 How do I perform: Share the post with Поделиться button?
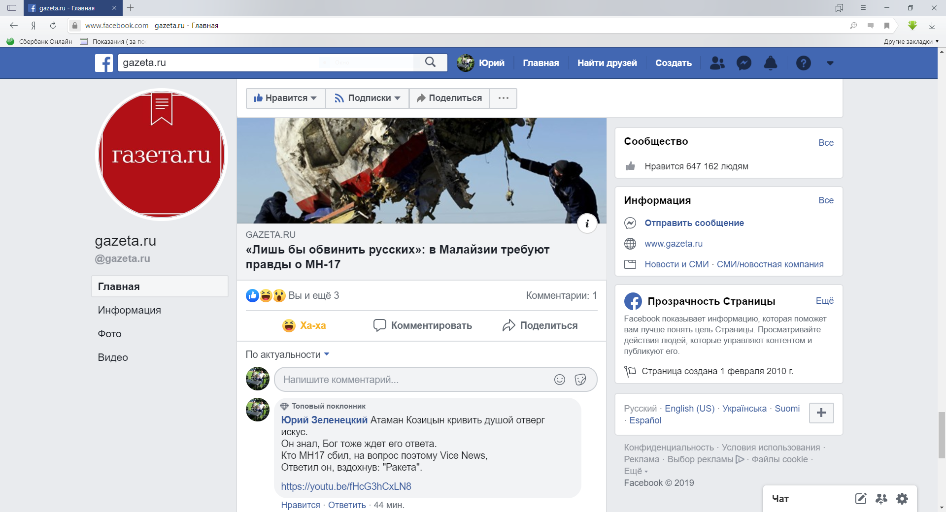coord(540,325)
